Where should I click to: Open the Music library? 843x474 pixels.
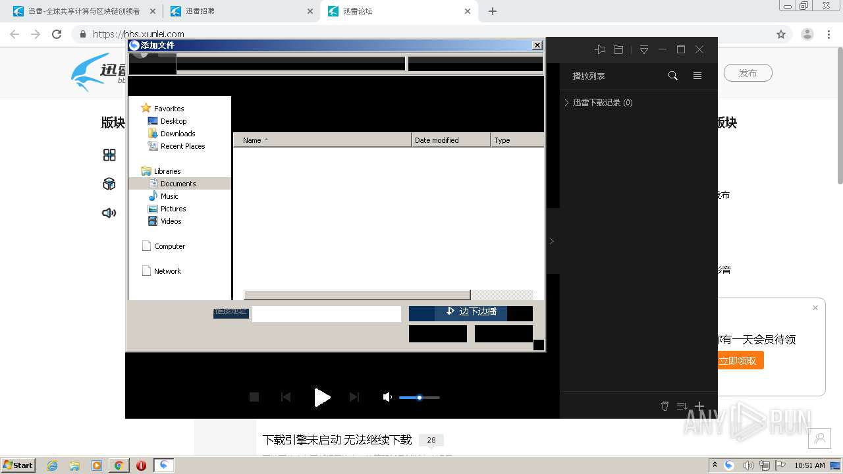tap(169, 196)
